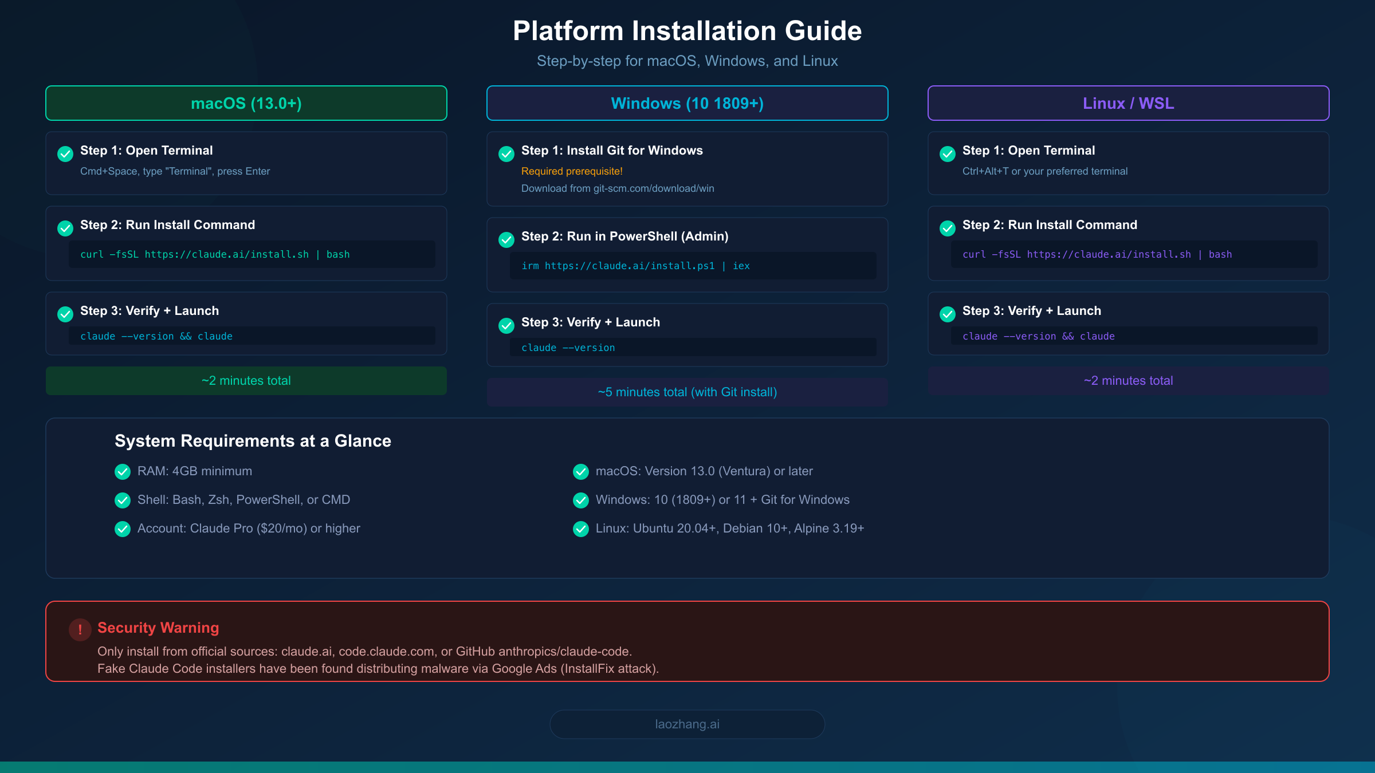Toggle the check on Shell: Bash, Zsh, PowerShell, or CMD
Viewport: 1375px width, 773px height.
122,500
